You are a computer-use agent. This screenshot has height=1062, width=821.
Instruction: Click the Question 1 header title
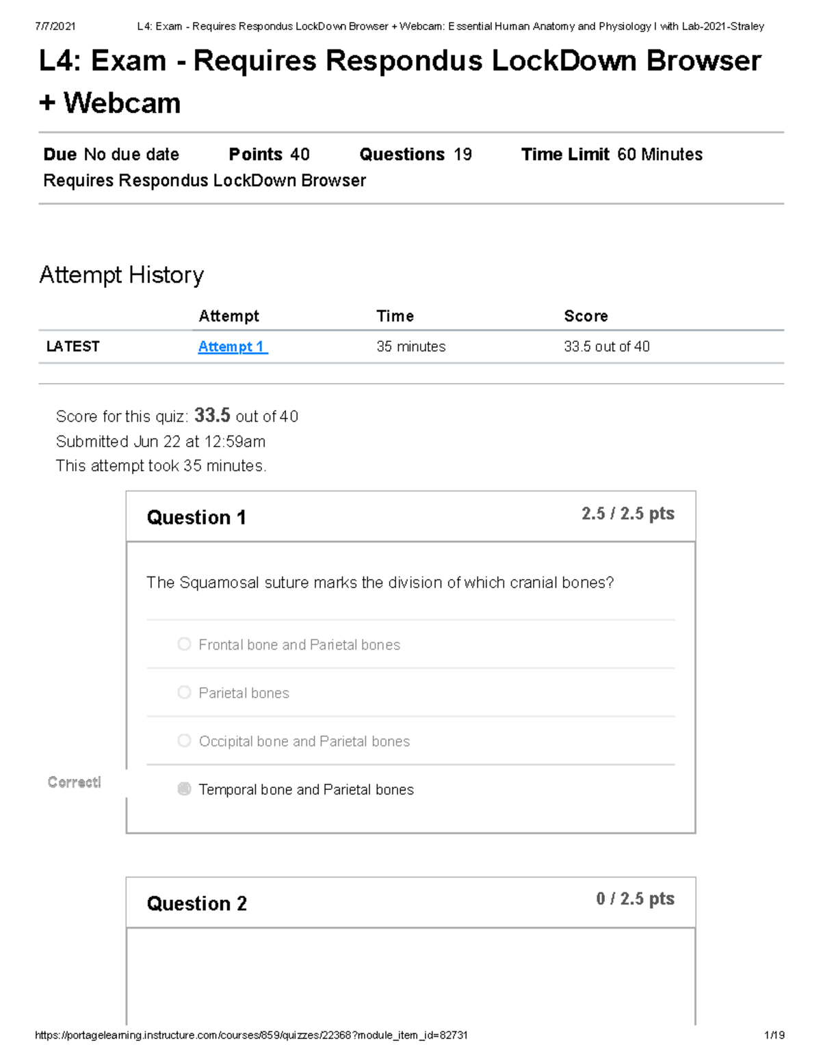click(x=196, y=518)
